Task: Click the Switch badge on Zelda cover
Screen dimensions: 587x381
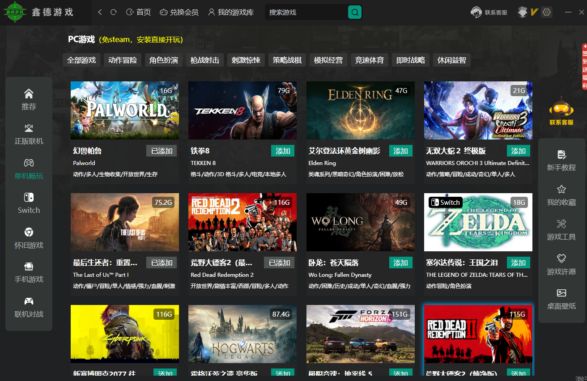Action: (446, 203)
